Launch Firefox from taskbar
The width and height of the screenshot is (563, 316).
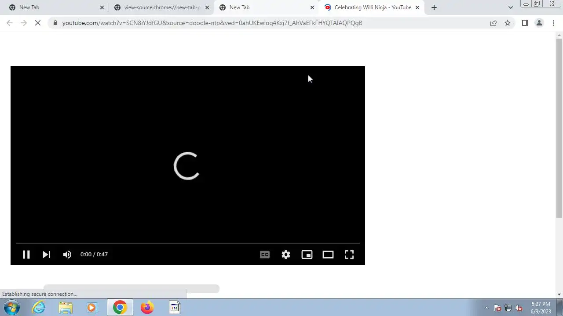coord(147,308)
